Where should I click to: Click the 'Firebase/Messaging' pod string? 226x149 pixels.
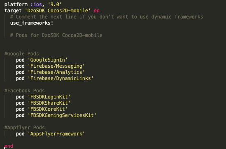tap(56, 66)
